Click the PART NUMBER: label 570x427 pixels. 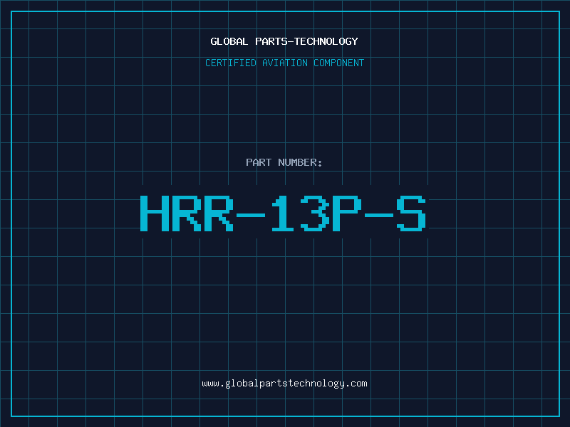tap(284, 162)
